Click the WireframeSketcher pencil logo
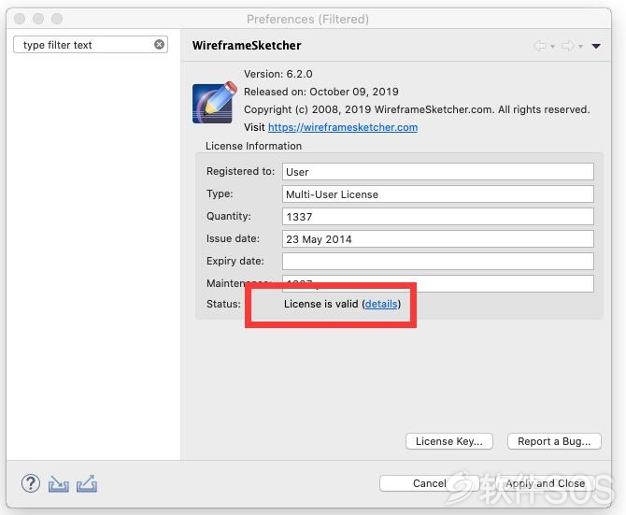This screenshot has height=515, width=626. click(x=214, y=103)
